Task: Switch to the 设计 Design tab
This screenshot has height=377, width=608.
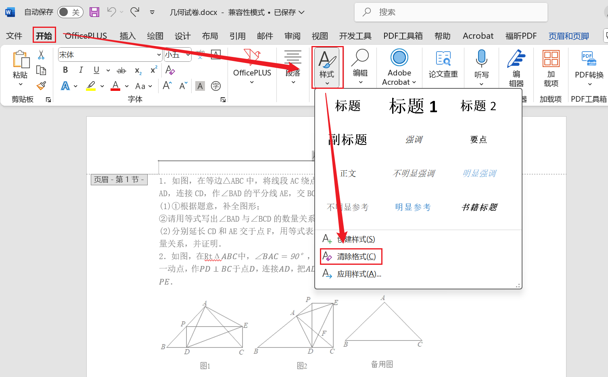Action: click(x=182, y=36)
